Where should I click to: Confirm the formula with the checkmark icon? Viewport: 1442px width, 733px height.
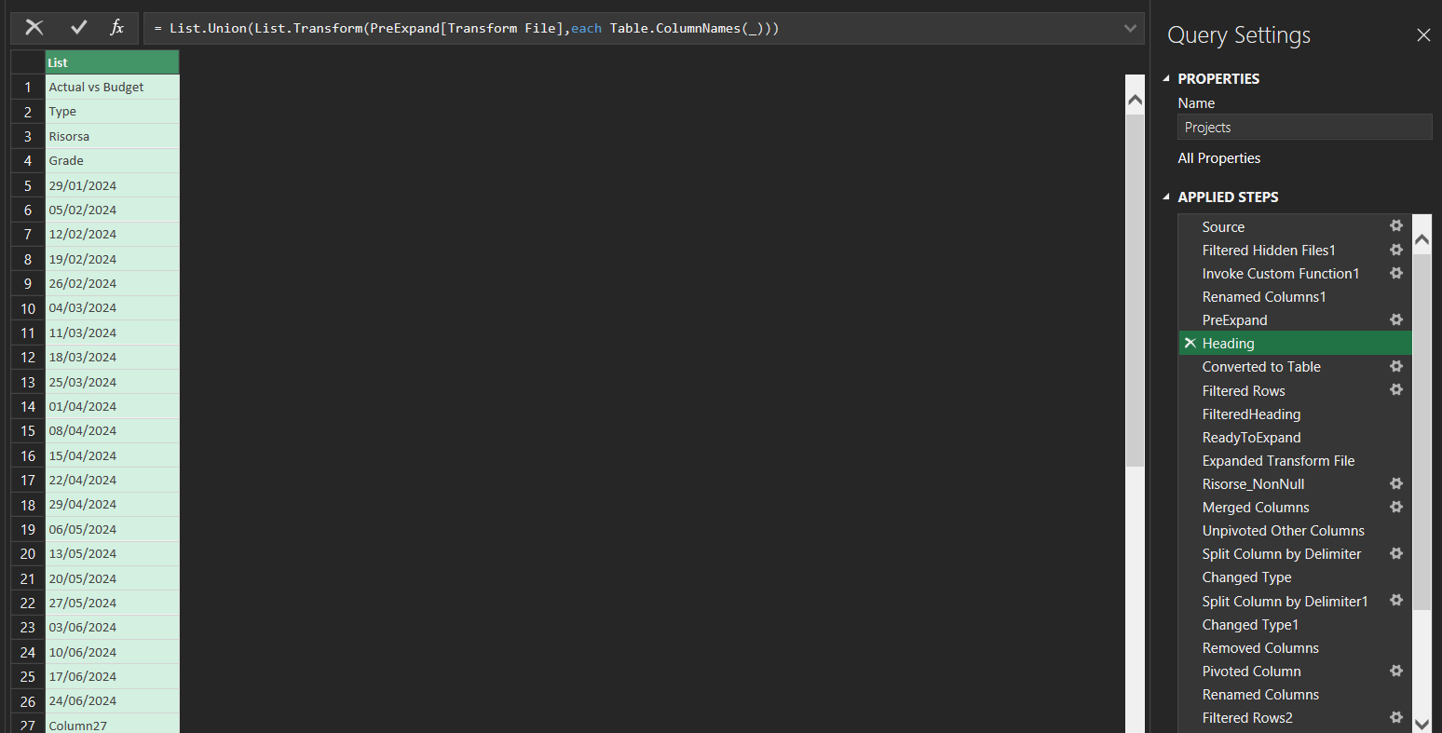point(79,28)
